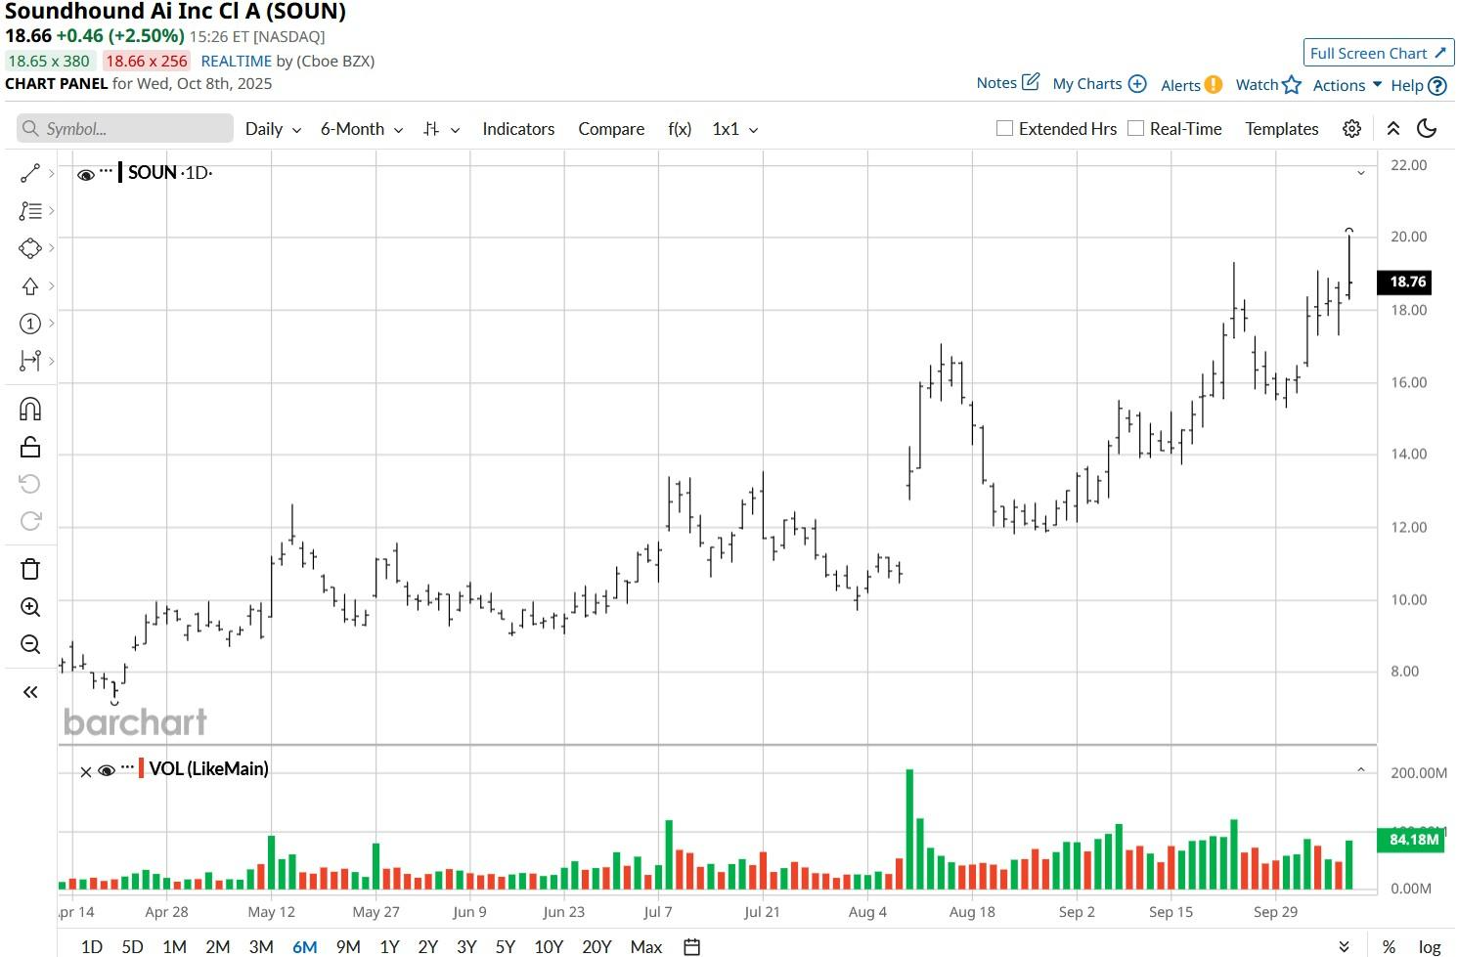Select the 1M period tab
Screen dimensions: 1458x957
coord(174,946)
